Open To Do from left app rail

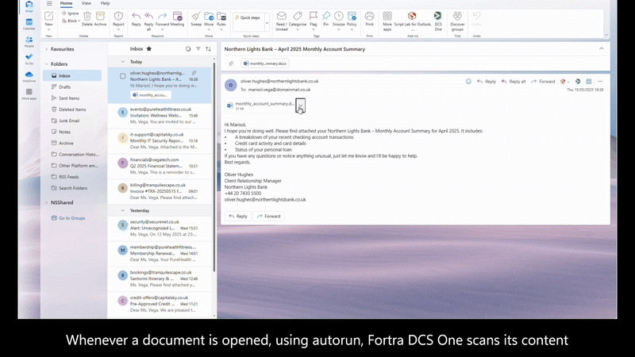click(x=29, y=57)
